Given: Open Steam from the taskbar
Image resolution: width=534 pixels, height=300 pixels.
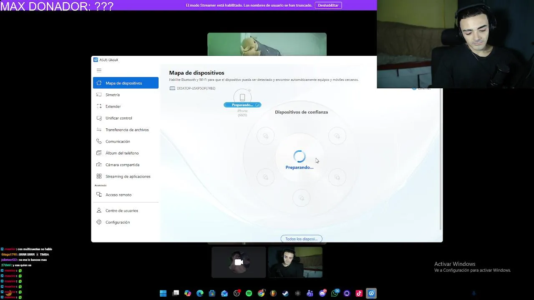Looking at the screenshot, I should tap(285, 293).
